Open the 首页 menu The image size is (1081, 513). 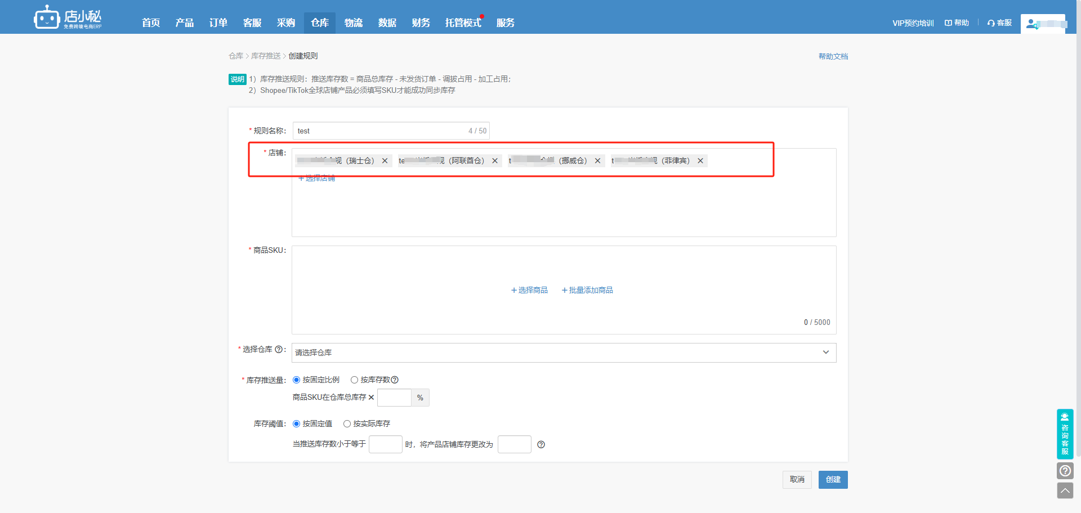tap(151, 23)
